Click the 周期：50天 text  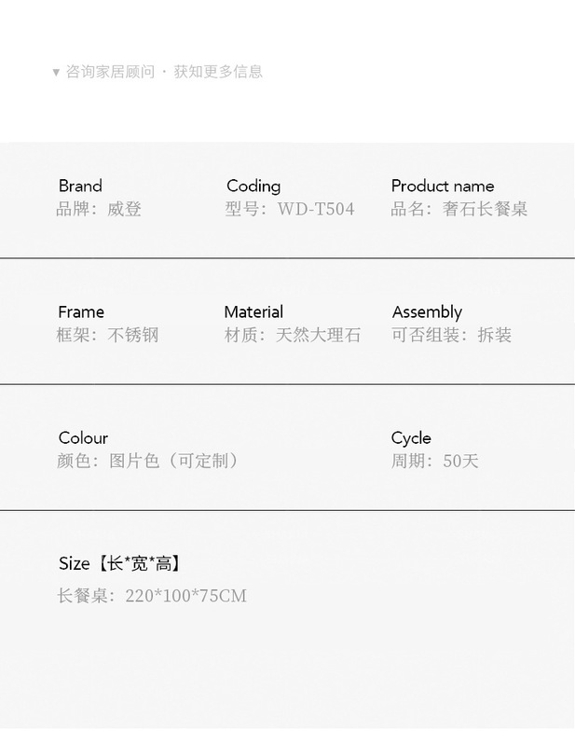[434, 461]
